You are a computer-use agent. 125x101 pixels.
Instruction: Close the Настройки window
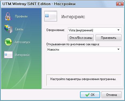click(120, 4)
